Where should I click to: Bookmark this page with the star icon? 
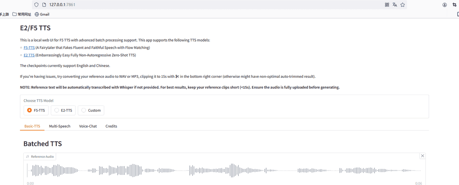click(x=403, y=5)
